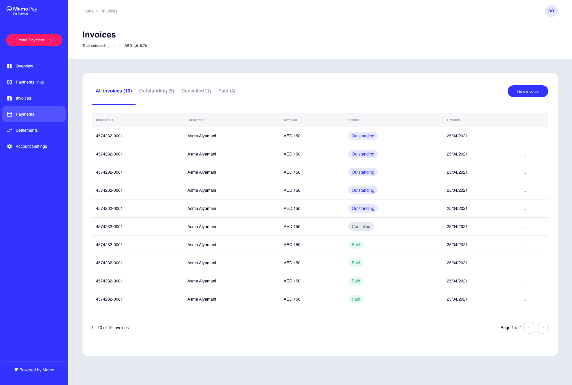Screen dimensions: 572x385
Task: Click the Invoices sidebar icon
Action: click(9, 98)
